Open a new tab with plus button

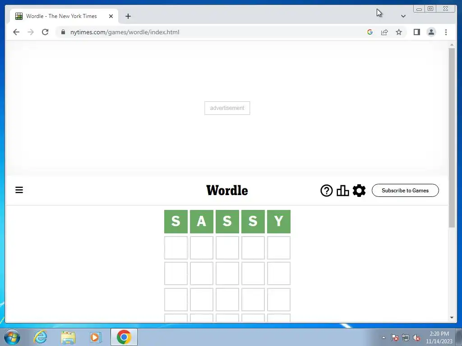[128, 16]
